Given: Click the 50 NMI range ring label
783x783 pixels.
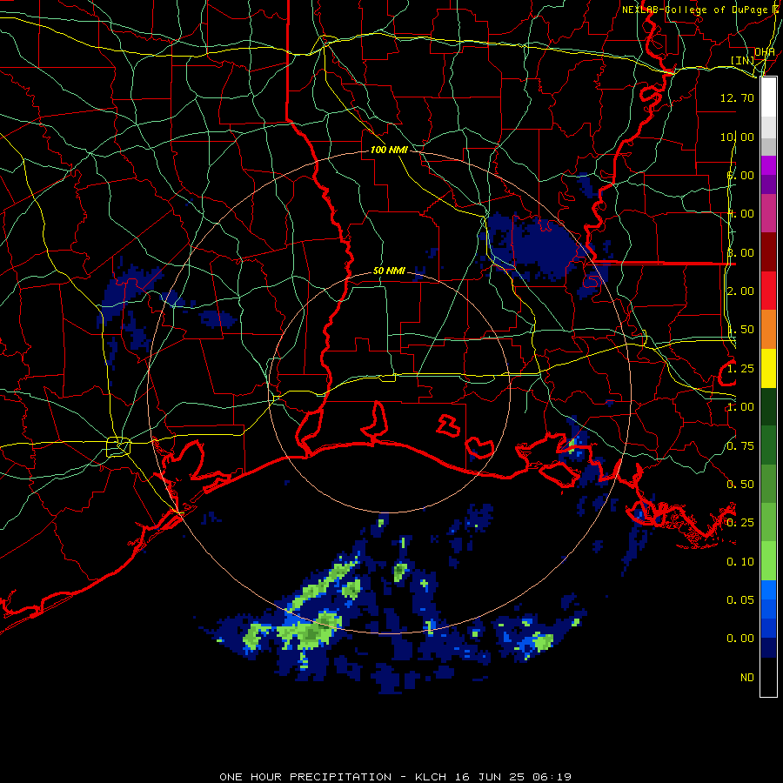Looking at the screenshot, I should tap(389, 271).
